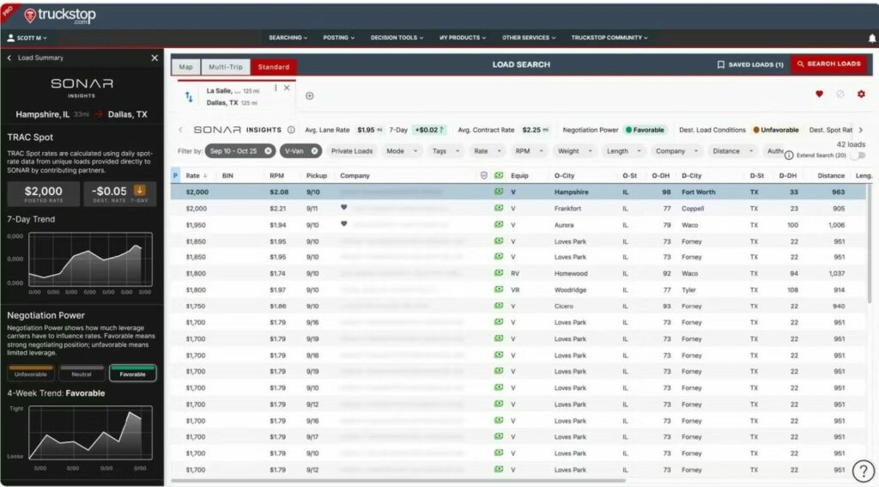Select the Hampshire to Fort Worth load row
This screenshot has height=487, width=879.
(x=518, y=192)
